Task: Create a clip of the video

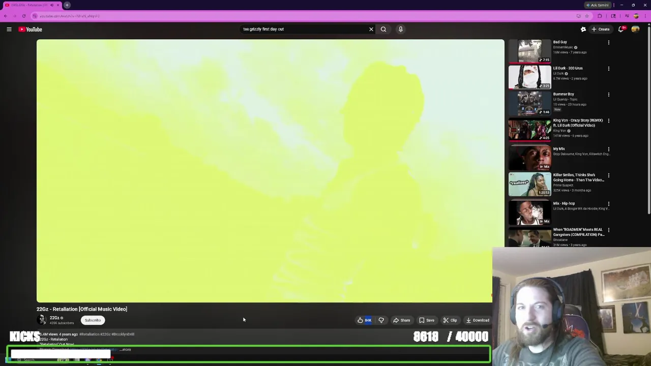Action: tap(450, 320)
